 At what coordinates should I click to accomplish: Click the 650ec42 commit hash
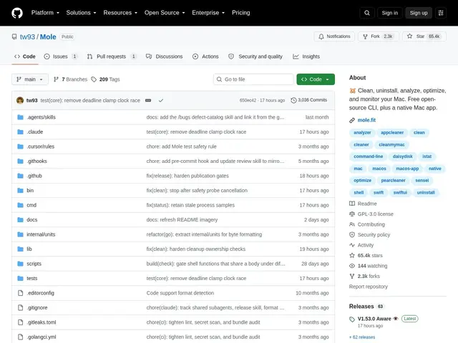[x=248, y=100]
